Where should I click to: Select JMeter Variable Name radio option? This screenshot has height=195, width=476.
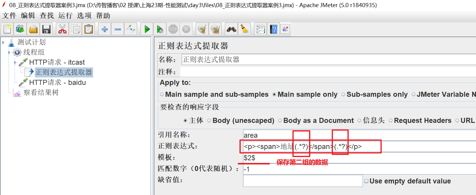click(414, 95)
